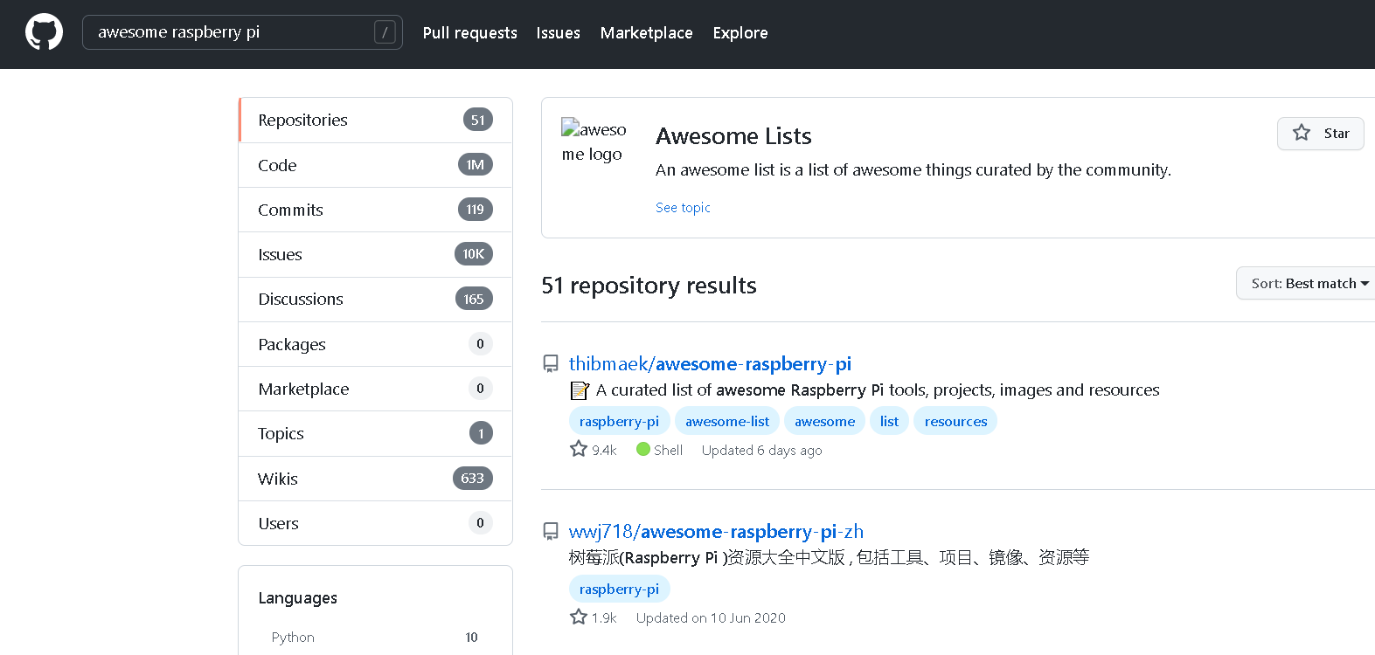
Task: Open Pull requests in the header
Action: point(470,33)
